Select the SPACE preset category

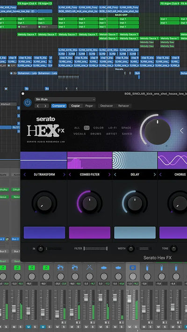pyautogui.click(x=126, y=128)
